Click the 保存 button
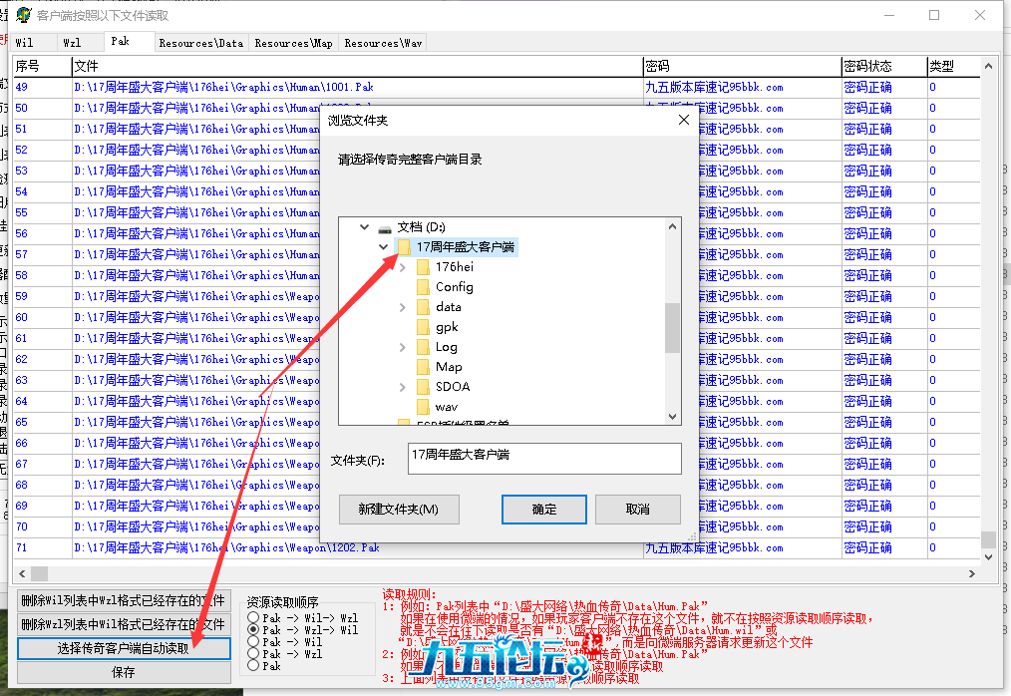 (124, 673)
